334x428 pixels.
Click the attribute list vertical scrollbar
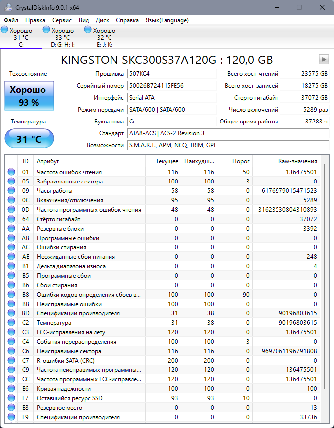tap(325, 277)
